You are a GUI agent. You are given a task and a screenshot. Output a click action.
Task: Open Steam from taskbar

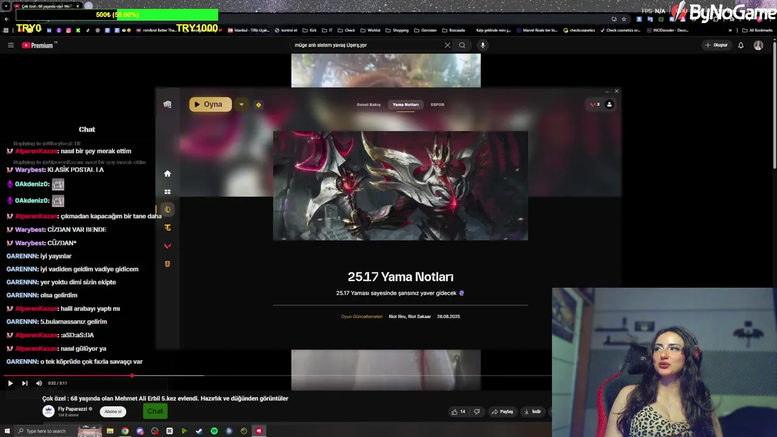(x=199, y=431)
